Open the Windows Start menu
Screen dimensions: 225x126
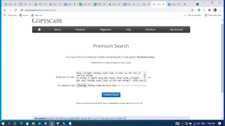[x=3, y=124]
